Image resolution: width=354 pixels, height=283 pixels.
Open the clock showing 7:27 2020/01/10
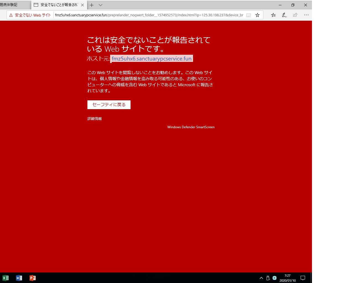[x=287, y=278]
